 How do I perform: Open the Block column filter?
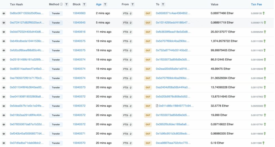tap(84, 4)
